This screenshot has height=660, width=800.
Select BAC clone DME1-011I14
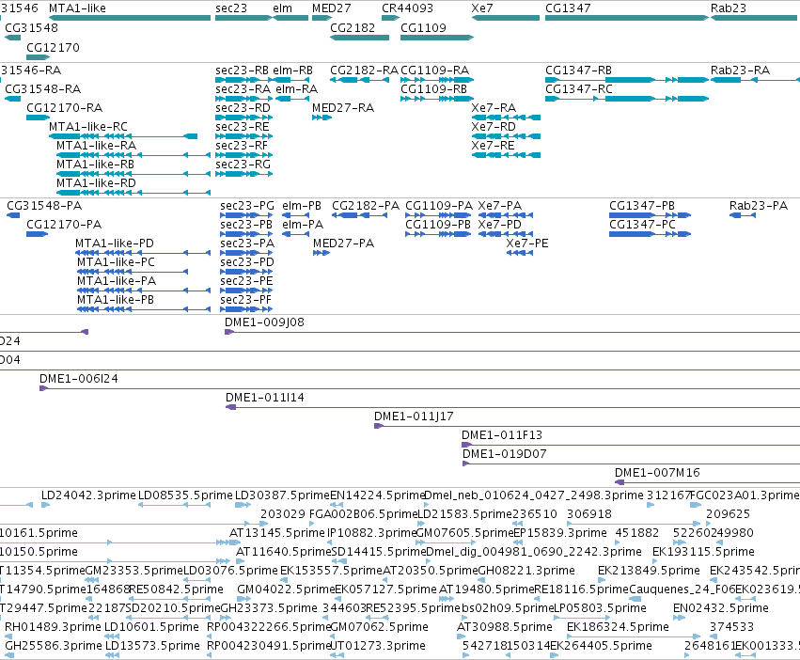coord(512,407)
